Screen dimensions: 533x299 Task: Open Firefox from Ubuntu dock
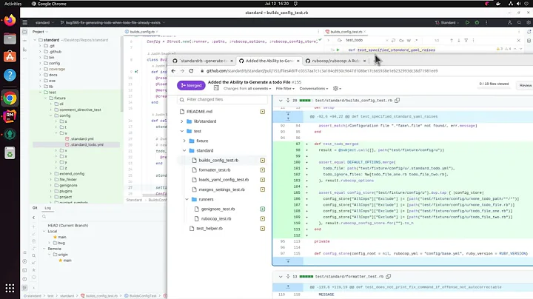pos(10,21)
